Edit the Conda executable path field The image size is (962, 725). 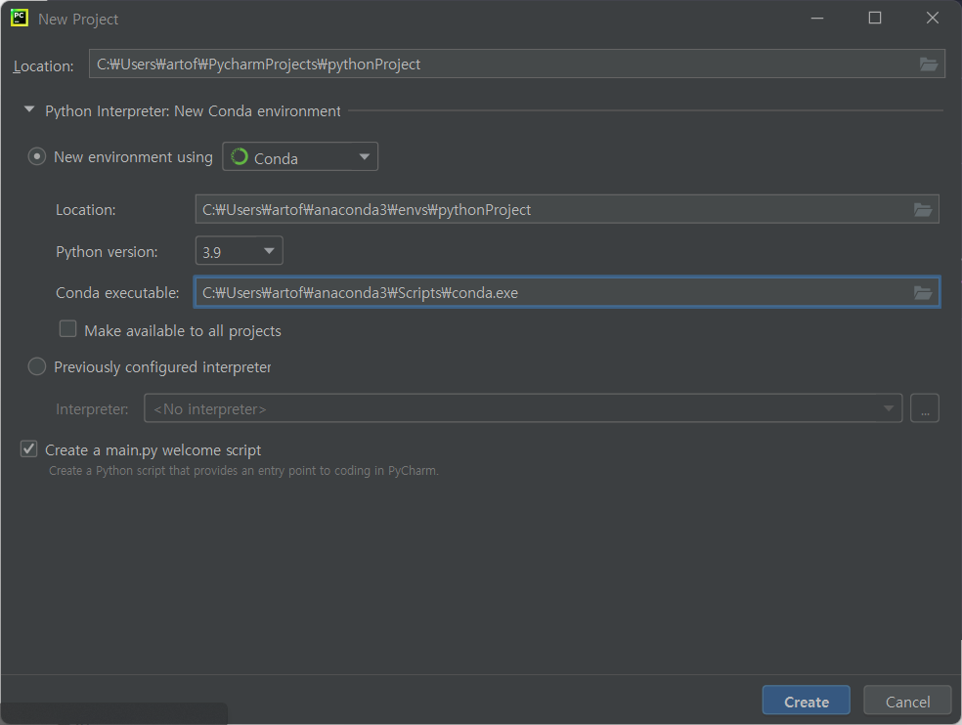(x=567, y=292)
